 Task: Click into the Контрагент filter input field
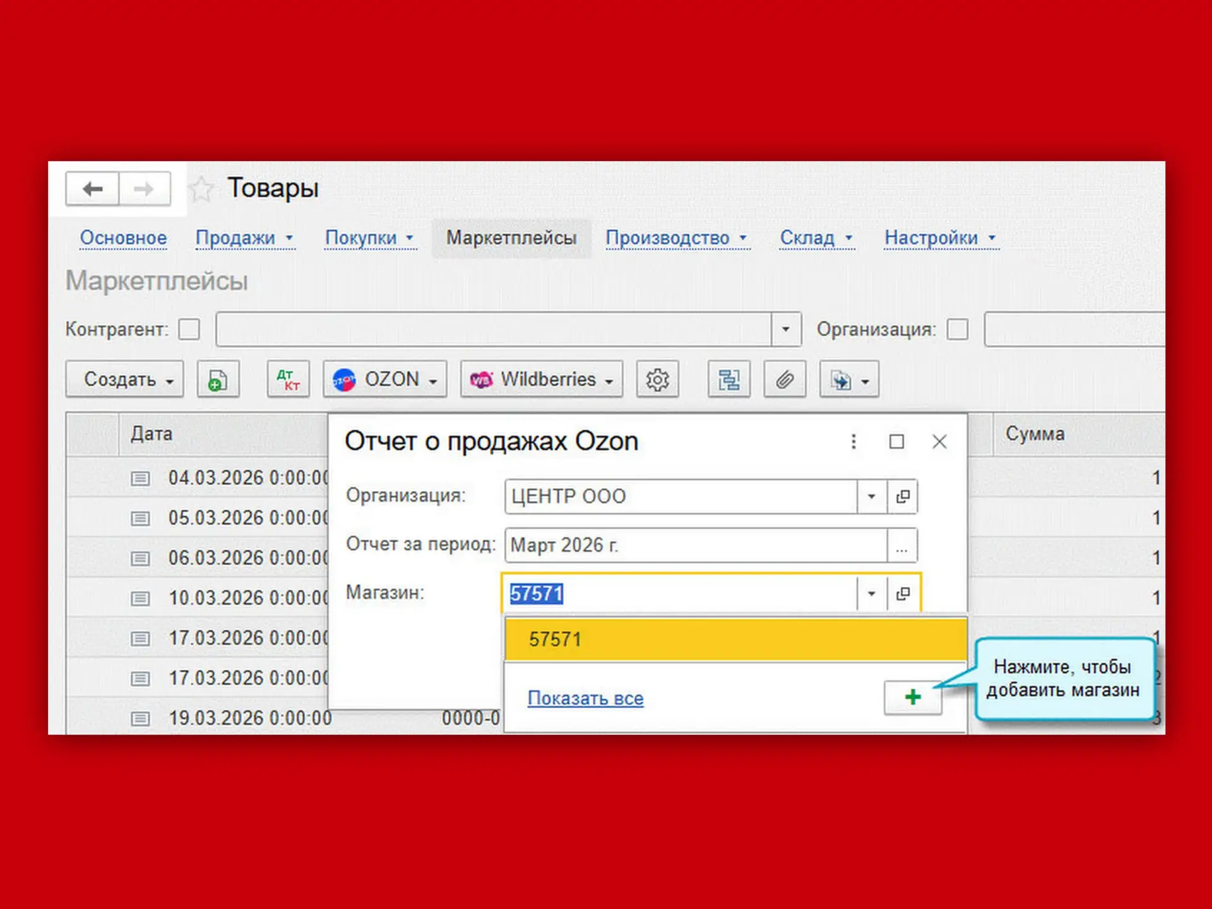[494, 329]
